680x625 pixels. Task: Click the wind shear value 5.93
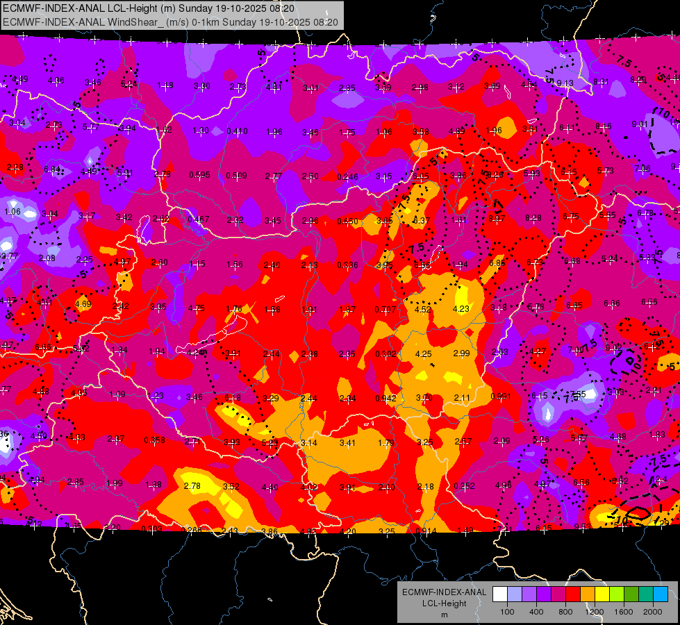tap(531, 173)
